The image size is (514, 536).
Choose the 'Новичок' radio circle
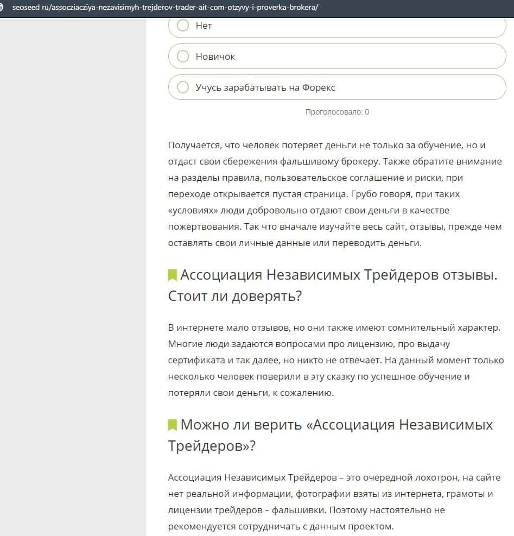pos(183,56)
